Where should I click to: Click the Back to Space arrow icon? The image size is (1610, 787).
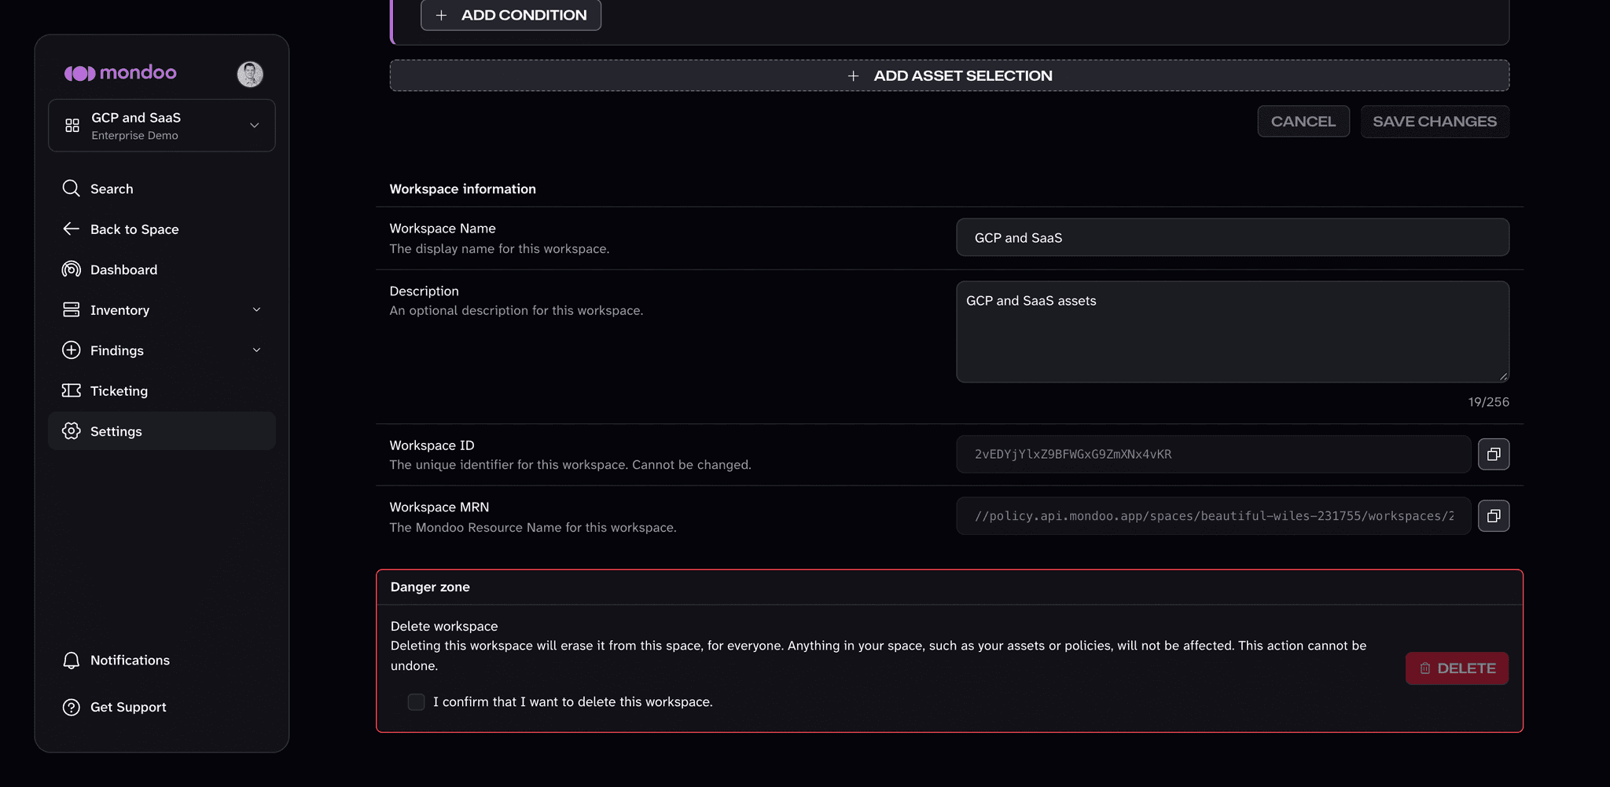tap(72, 229)
